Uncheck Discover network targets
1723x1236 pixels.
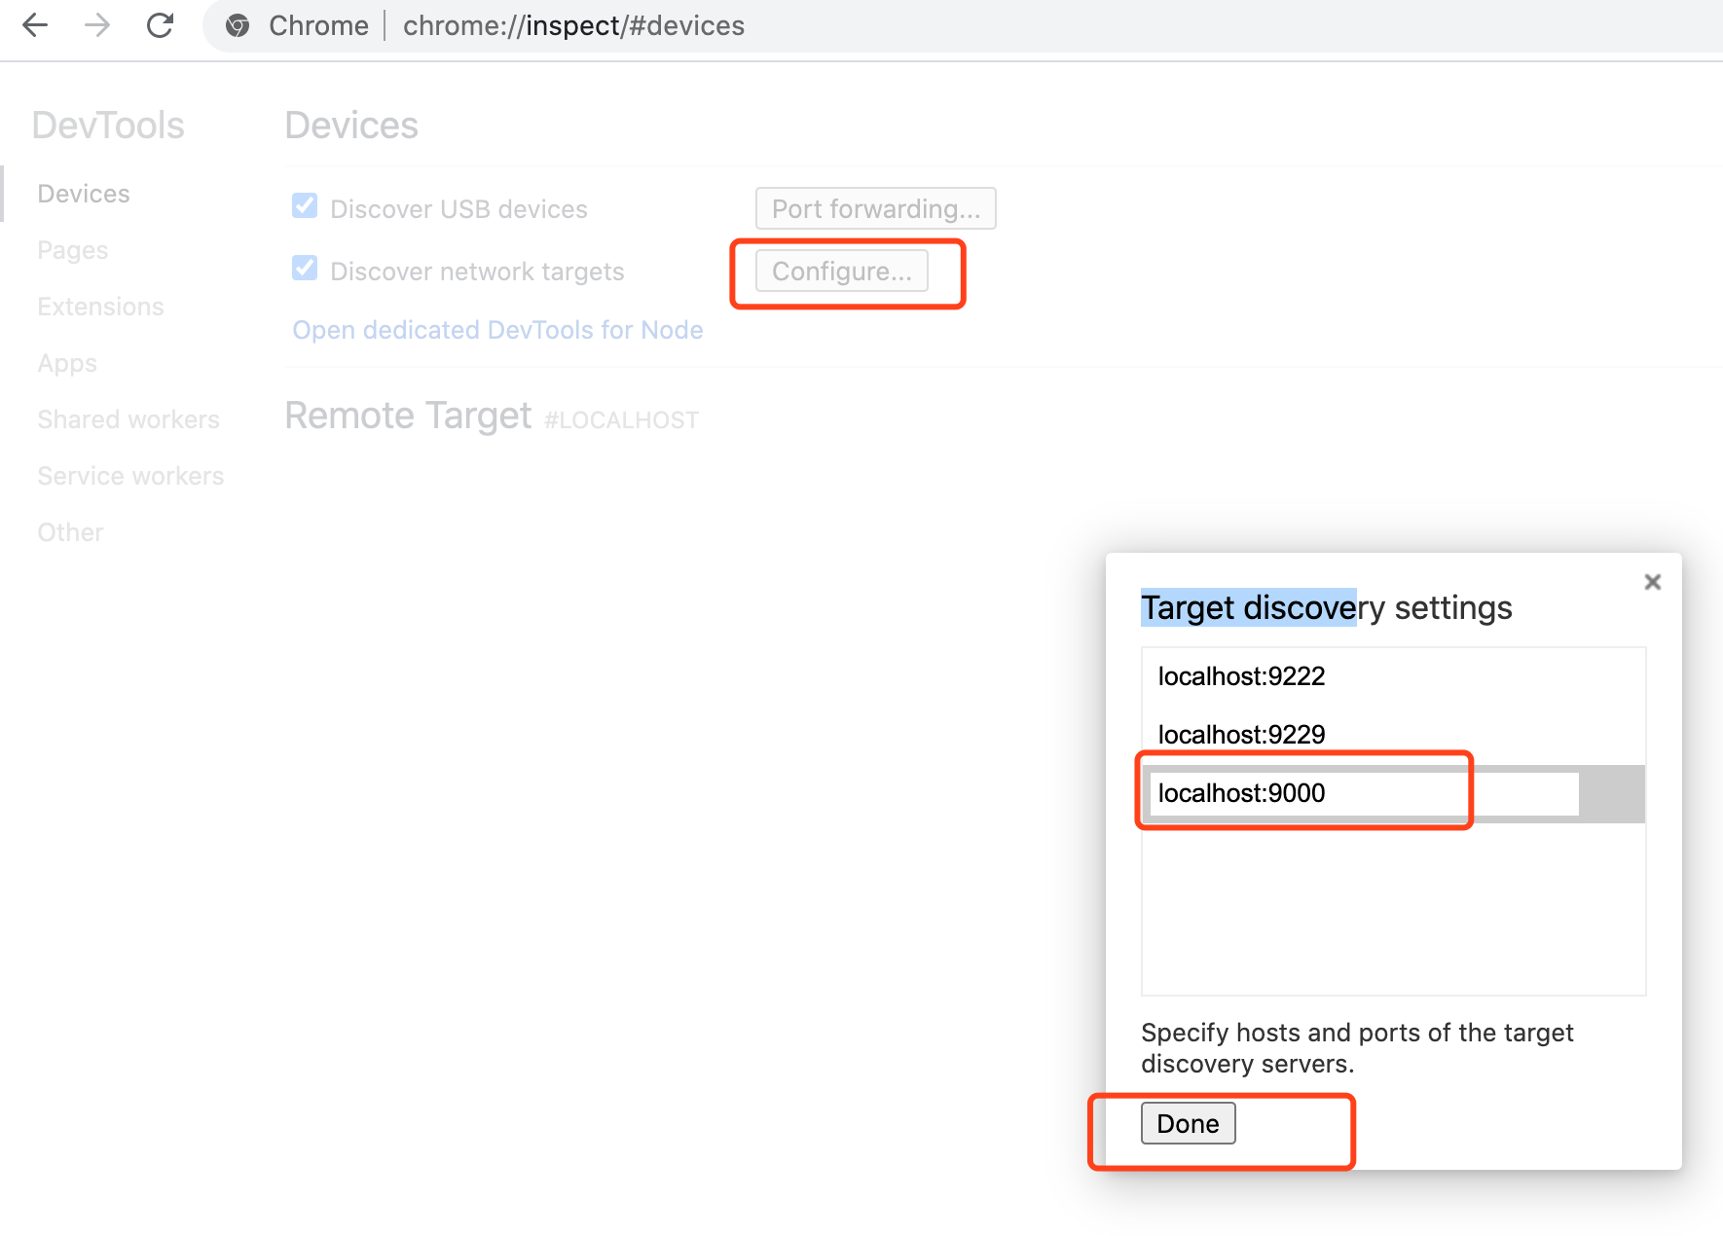pos(305,269)
